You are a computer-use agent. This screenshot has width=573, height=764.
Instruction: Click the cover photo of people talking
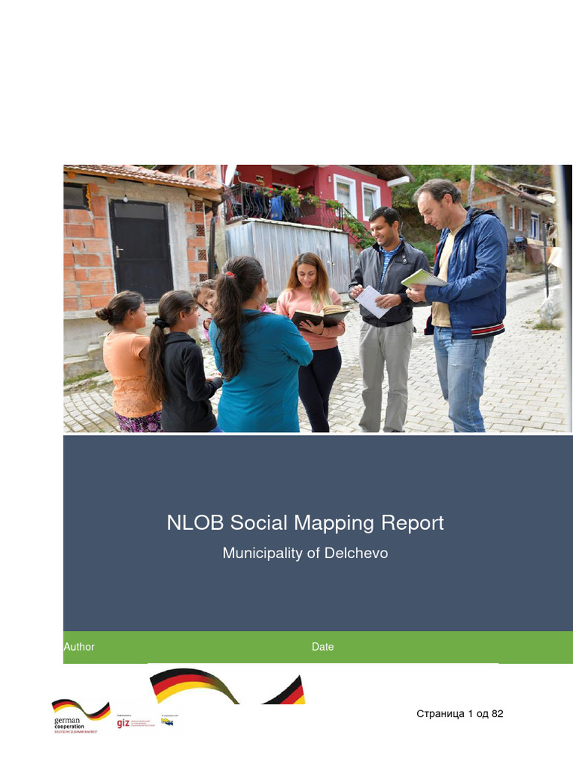(x=317, y=298)
